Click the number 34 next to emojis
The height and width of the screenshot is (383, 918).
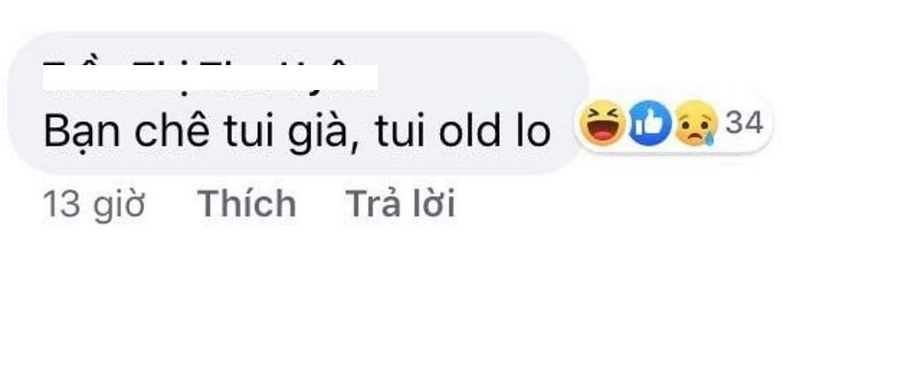[744, 123]
